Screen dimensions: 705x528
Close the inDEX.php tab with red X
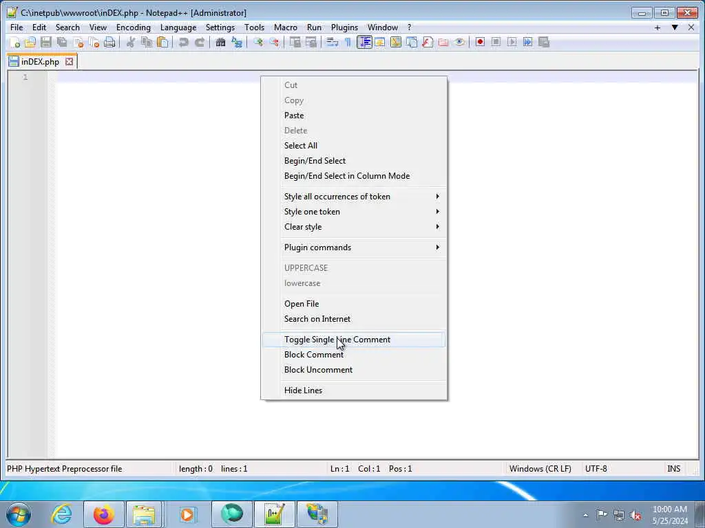pos(70,61)
